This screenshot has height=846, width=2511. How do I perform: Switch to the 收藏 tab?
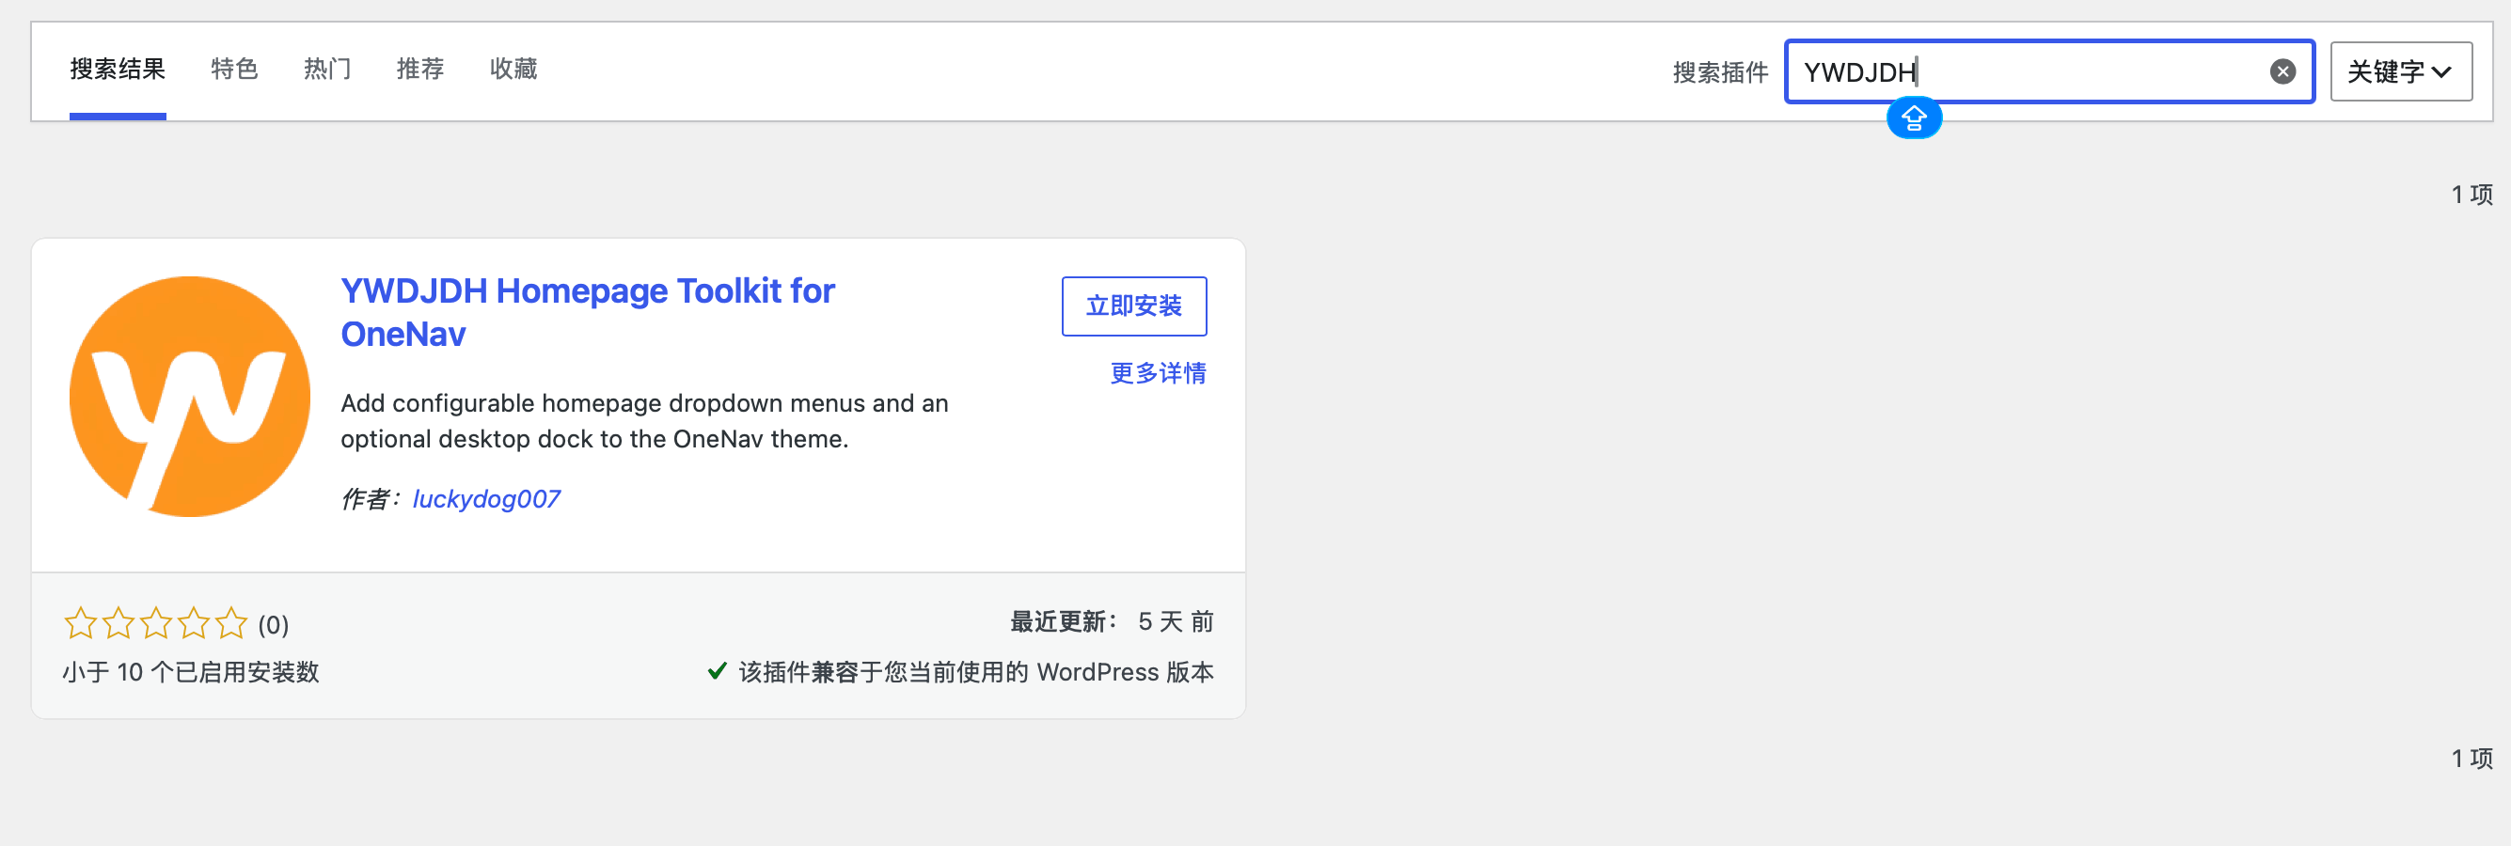tap(513, 70)
